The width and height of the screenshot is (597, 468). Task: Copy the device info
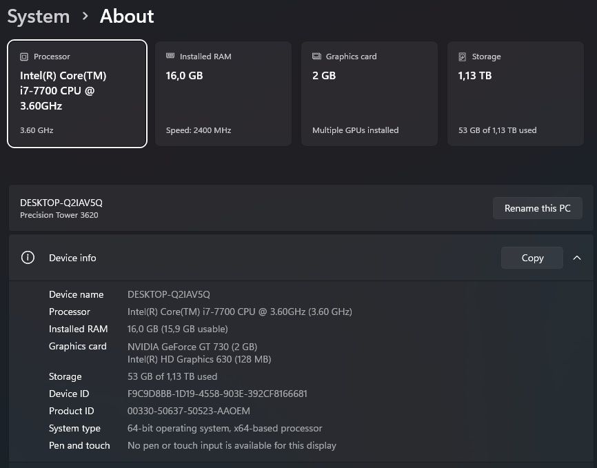[x=532, y=258]
